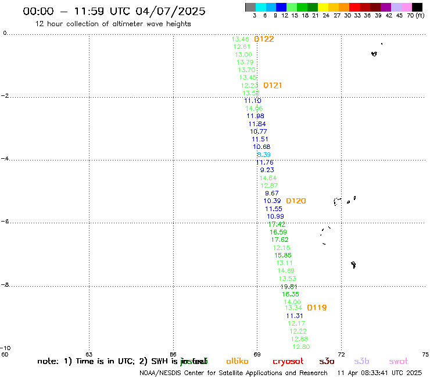Viewport: 430px width, 378px height.
Task: Select the highest reading 19.81
Action: 289,287
